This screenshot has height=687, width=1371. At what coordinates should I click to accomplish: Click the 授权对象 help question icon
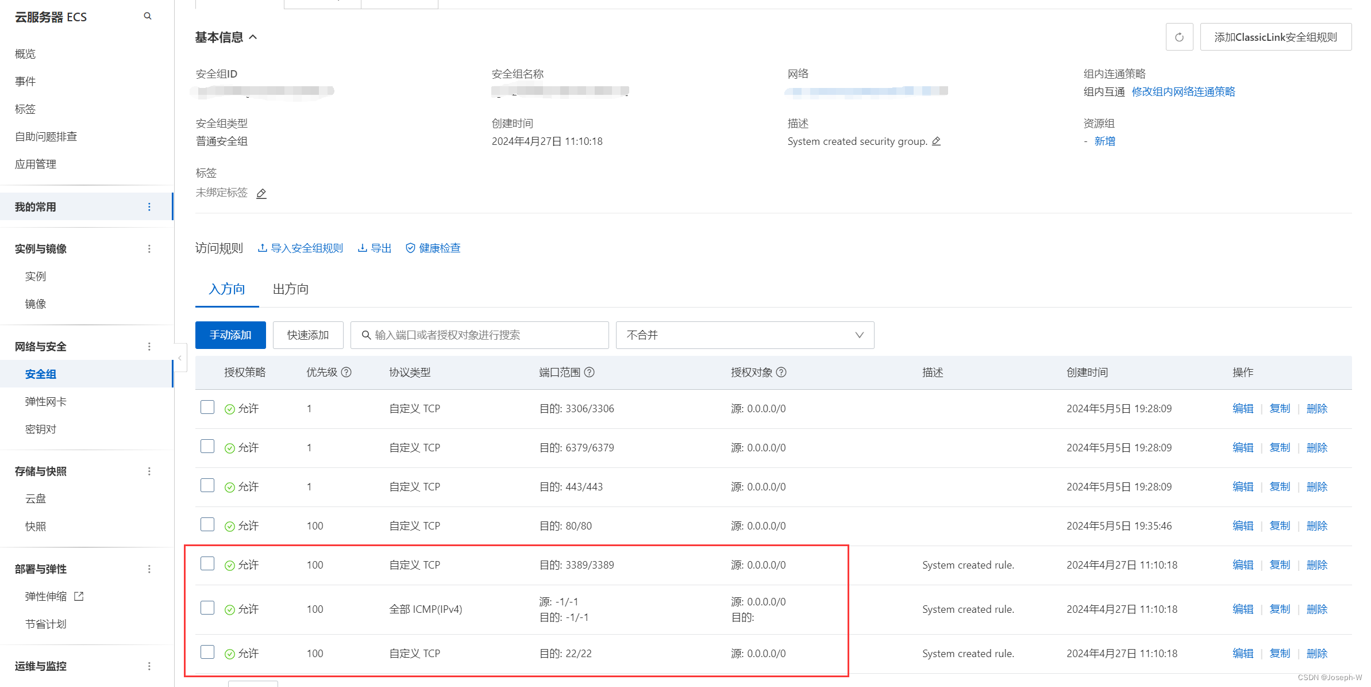[x=781, y=373]
